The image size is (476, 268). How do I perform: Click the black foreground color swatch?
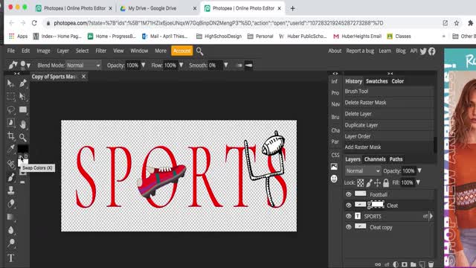22,149
